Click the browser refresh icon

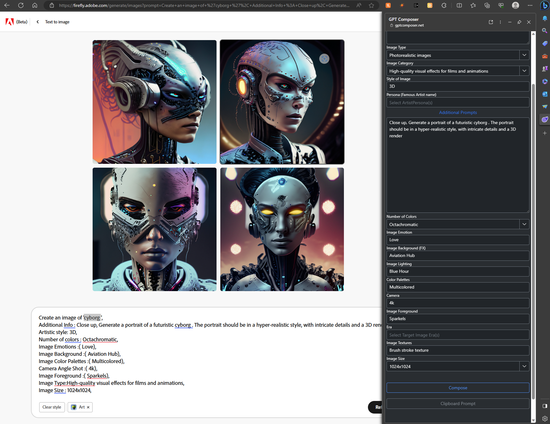[x=21, y=5]
